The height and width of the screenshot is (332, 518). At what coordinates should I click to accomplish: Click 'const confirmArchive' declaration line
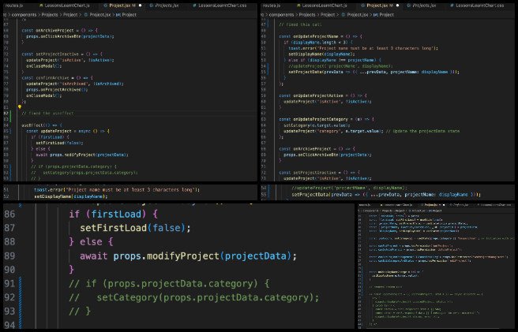[x=58, y=78]
